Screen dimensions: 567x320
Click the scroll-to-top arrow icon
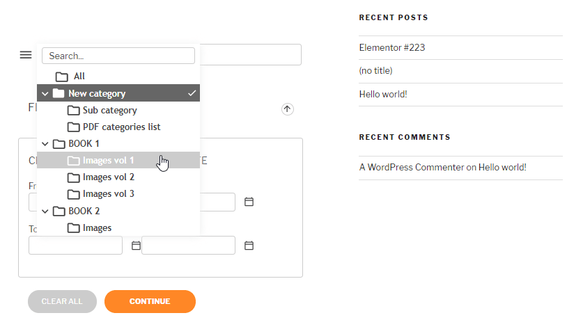288,109
